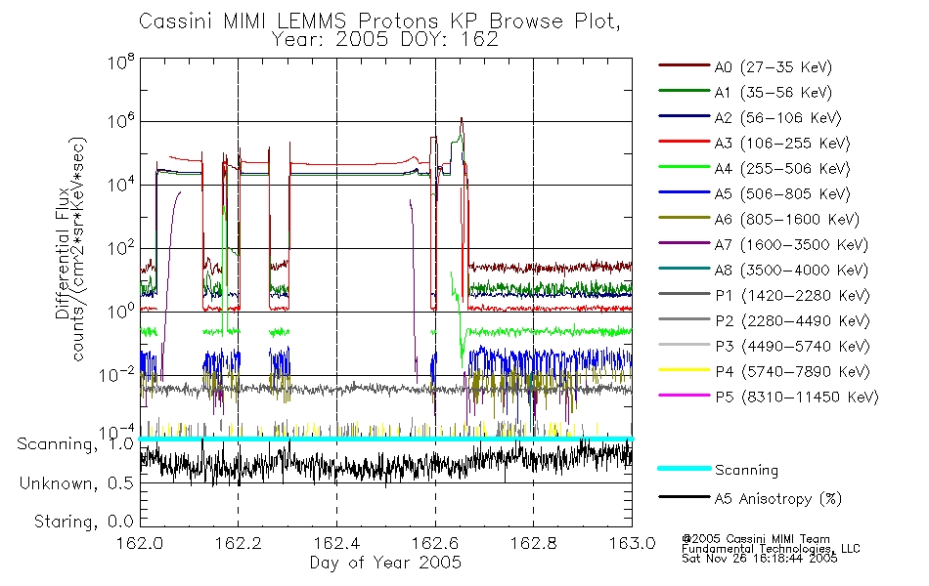Click the cyan scanning status line in plot
This screenshot has height=586, width=929.
tap(385, 439)
